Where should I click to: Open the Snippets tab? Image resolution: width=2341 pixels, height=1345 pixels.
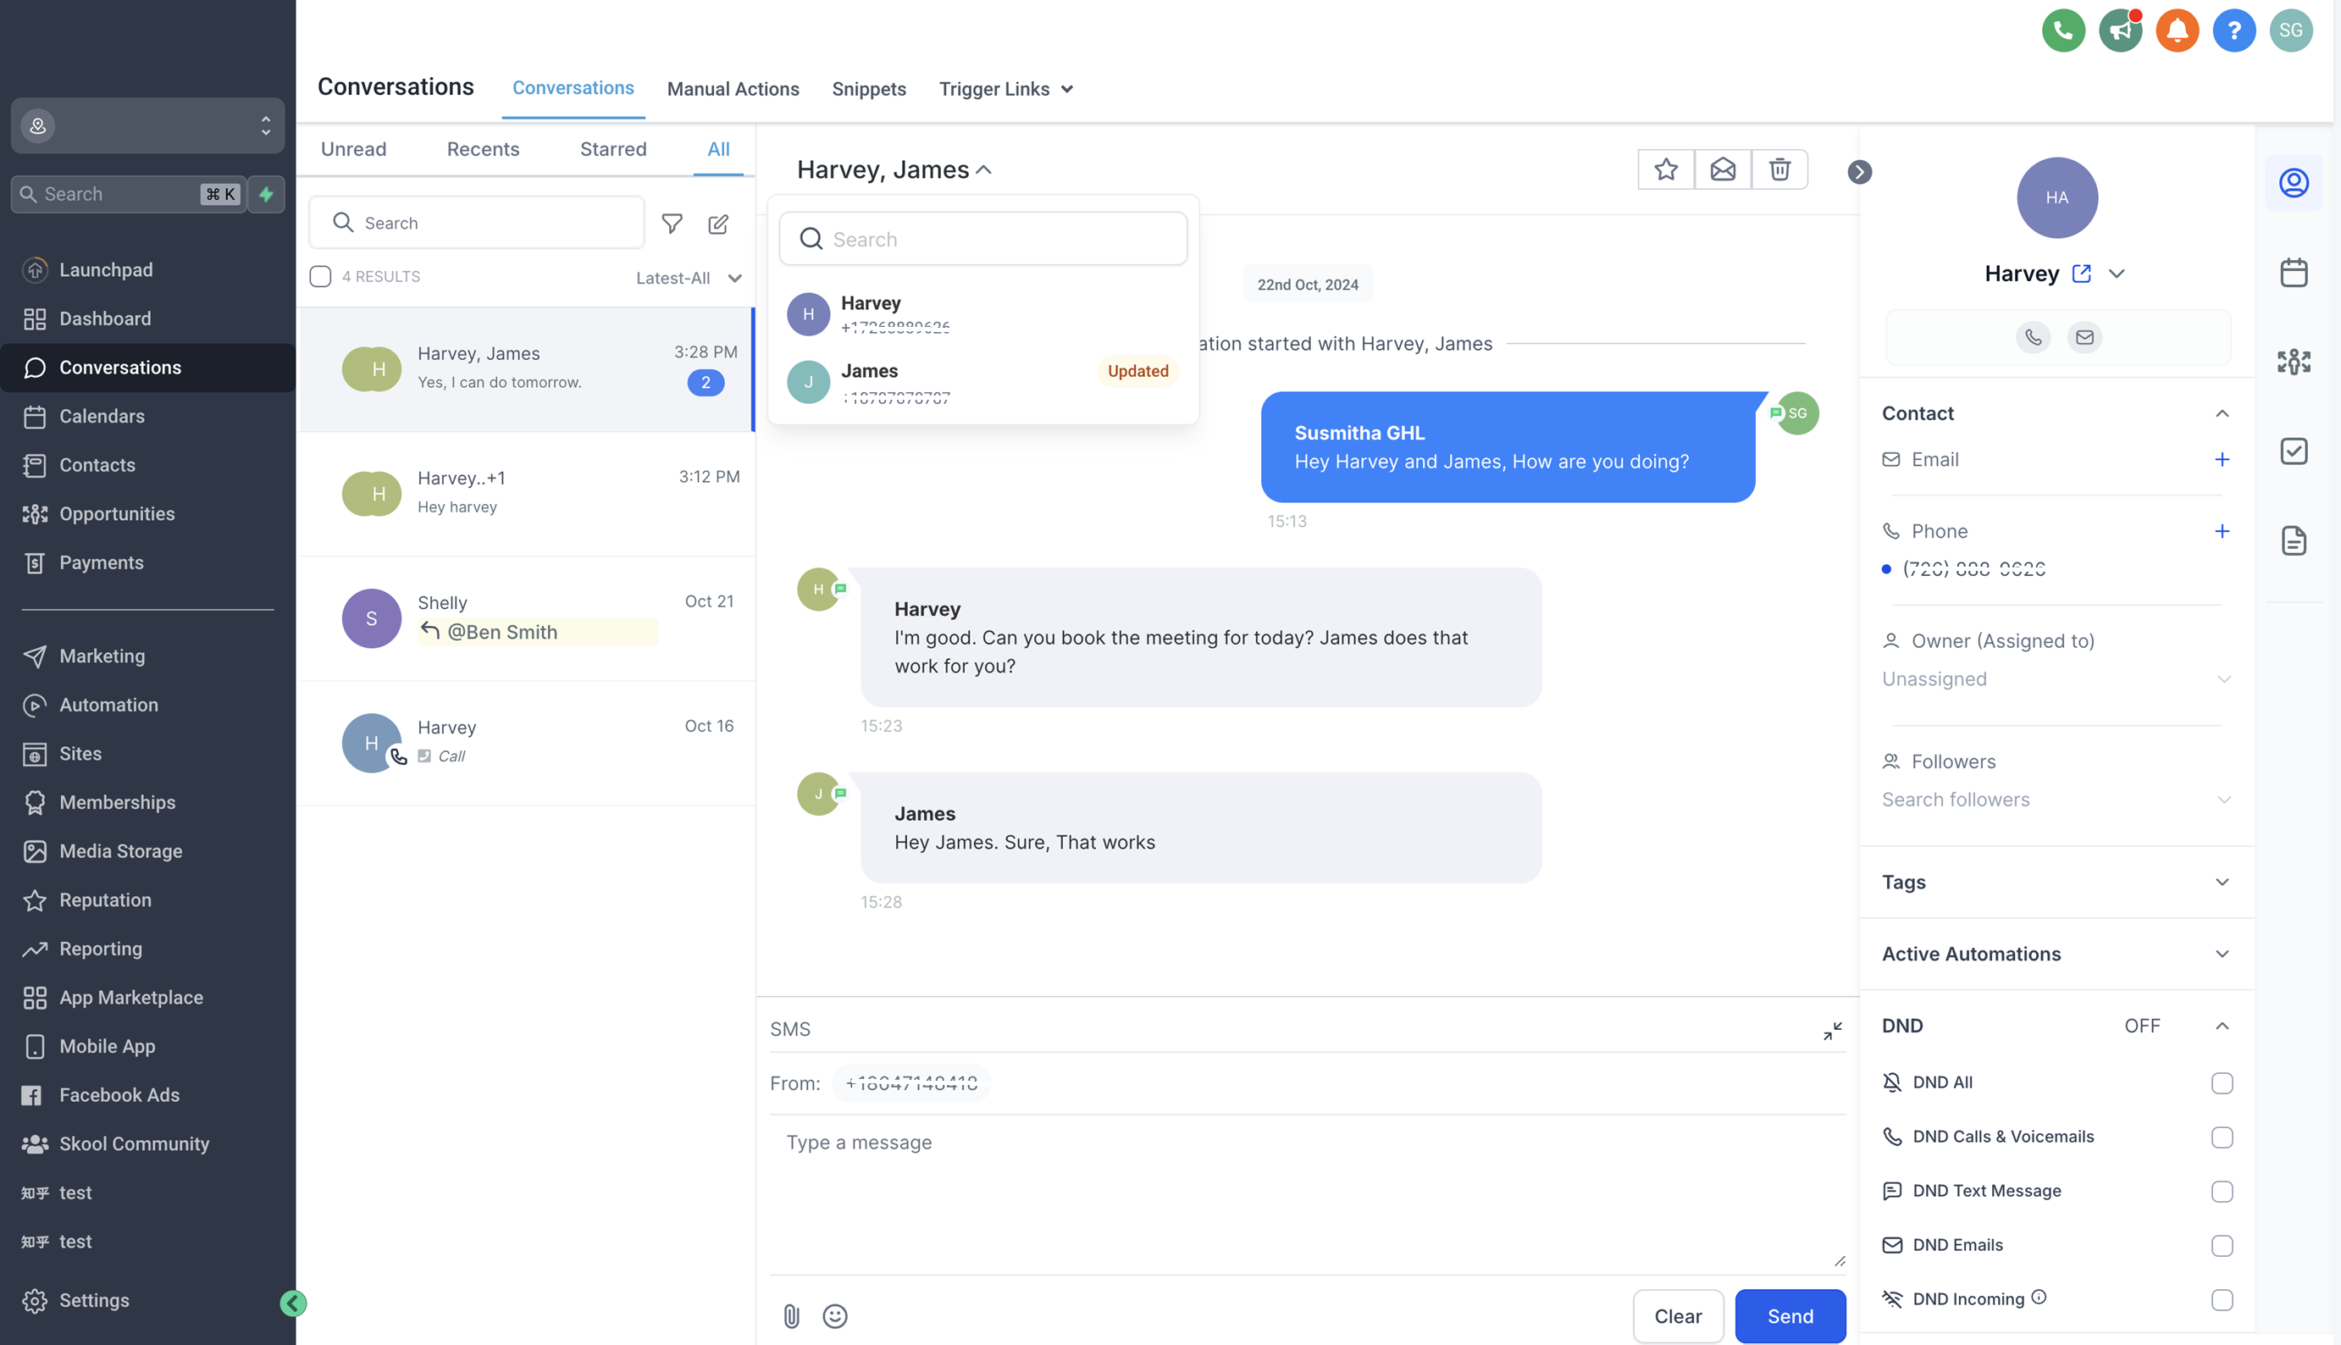point(868,90)
